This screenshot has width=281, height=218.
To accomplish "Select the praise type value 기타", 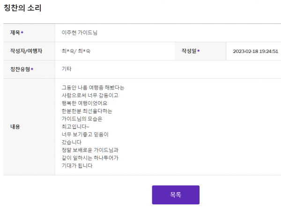I will click(x=67, y=69).
